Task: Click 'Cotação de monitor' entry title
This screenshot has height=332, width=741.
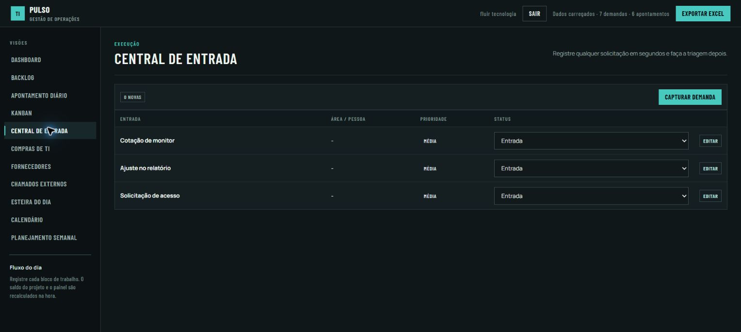Action: pyautogui.click(x=147, y=140)
